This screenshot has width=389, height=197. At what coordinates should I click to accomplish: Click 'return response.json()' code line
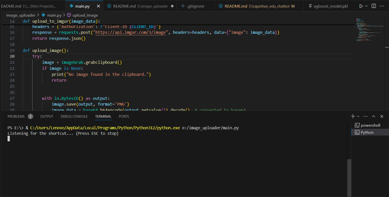click(59, 38)
